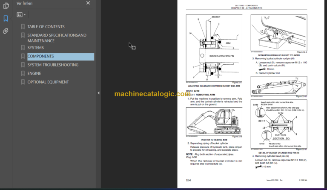
Task: Click bookmark icon beside ENGINE
Action: [23, 73]
